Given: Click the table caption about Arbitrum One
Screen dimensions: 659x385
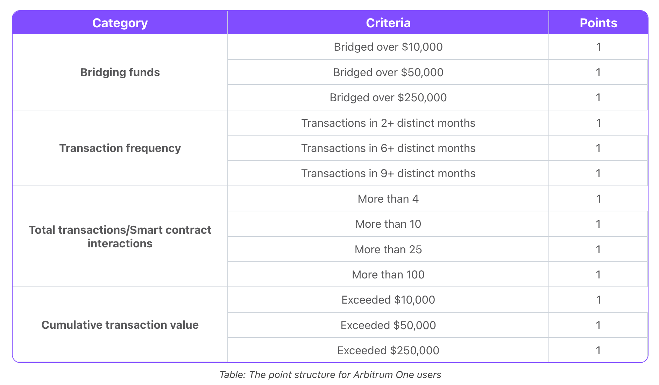Looking at the screenshot, I should [x=330, y=375].
